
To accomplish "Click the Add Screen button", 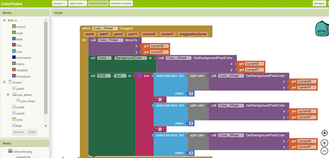I will point(78,3).
